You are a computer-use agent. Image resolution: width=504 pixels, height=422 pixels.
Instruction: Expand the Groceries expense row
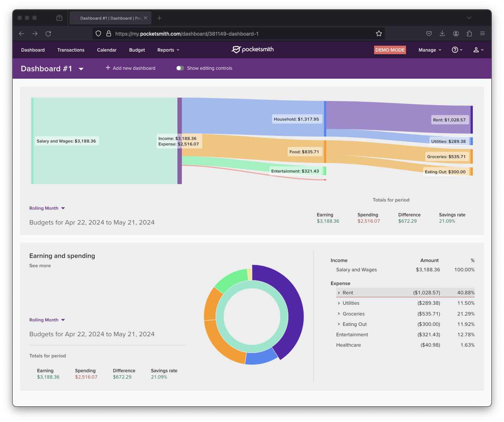(x=339, y=314)
